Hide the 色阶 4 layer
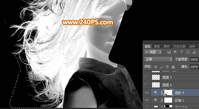The height and width of the screenshot is (109, 199). coord(147,92)
